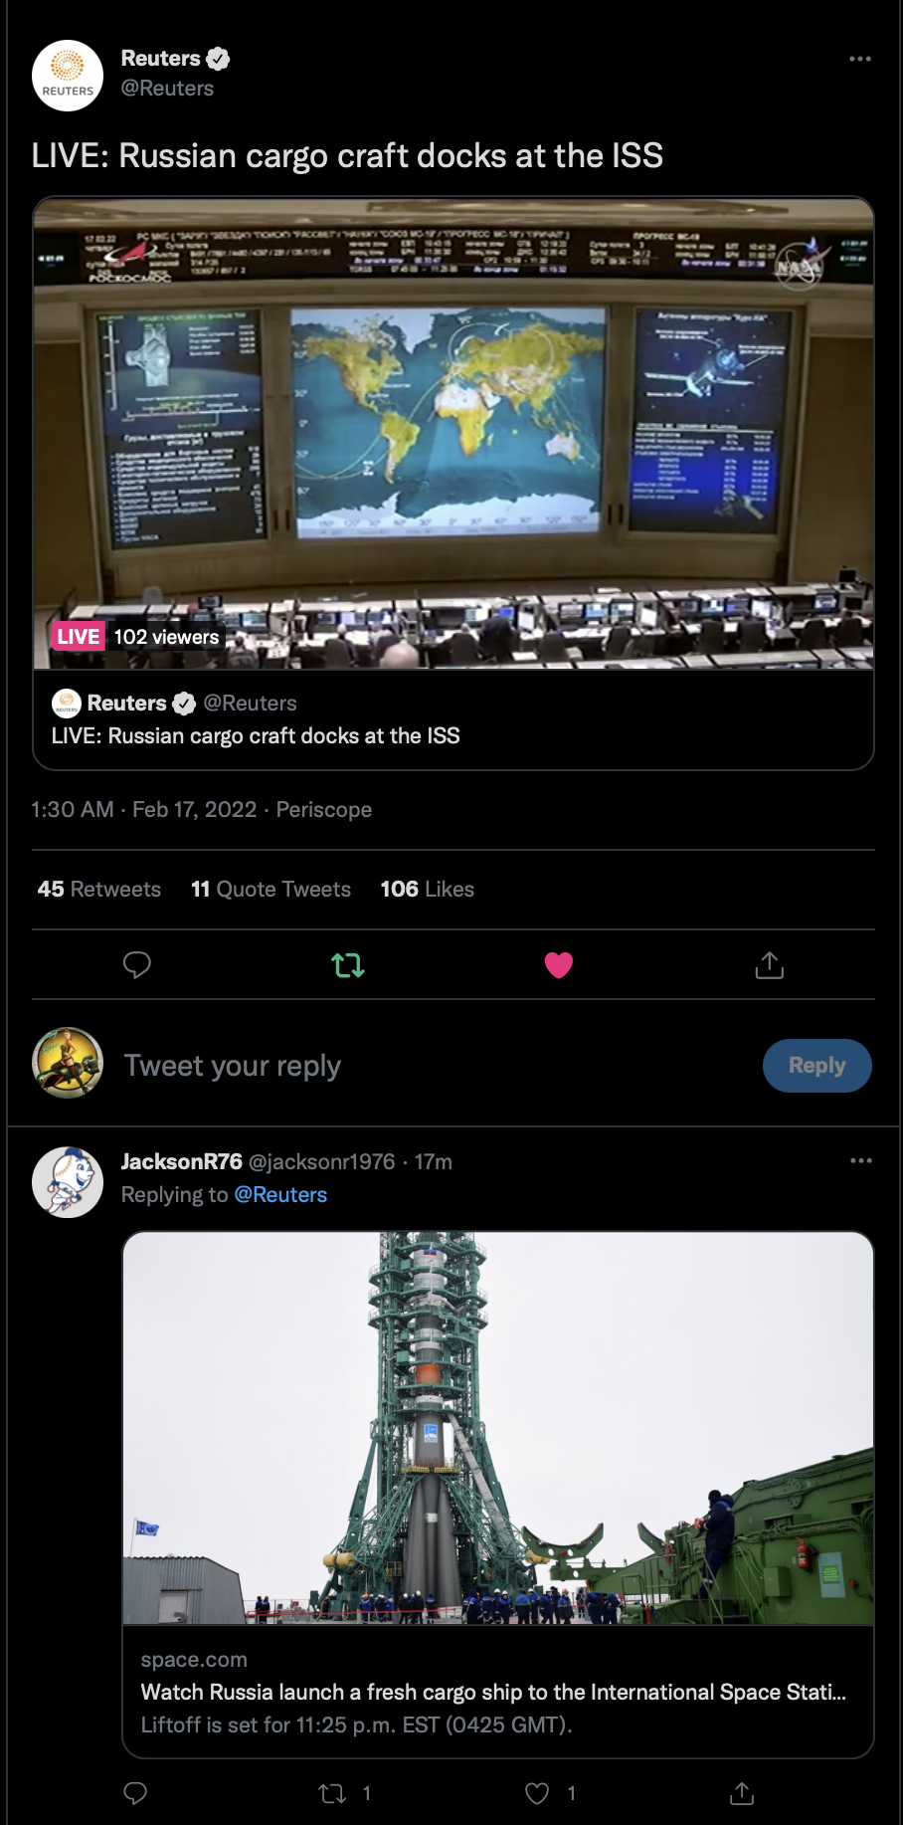Open the more menu on JacksonR76's reply
This screenshot has width=903, height=1825.
[861, 1160]
